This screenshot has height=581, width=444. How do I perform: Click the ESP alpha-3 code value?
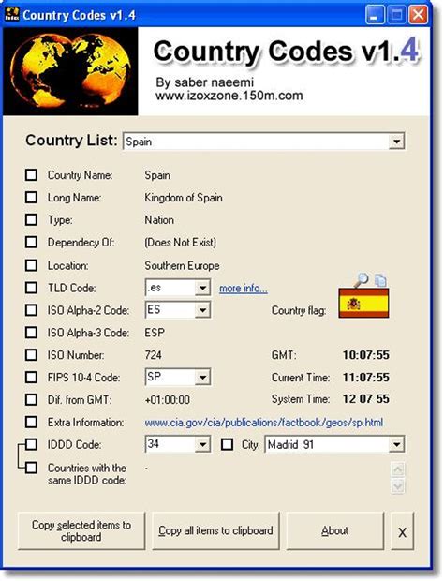[x=155, y=333]
